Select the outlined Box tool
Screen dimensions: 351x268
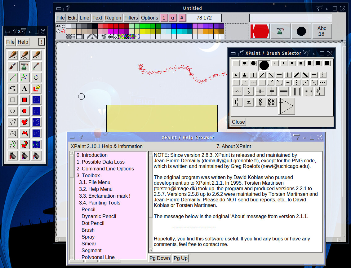click(x=13, y=100)
